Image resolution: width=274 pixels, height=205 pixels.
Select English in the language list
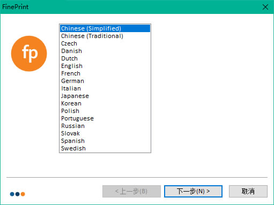click(x=105, y=66)
